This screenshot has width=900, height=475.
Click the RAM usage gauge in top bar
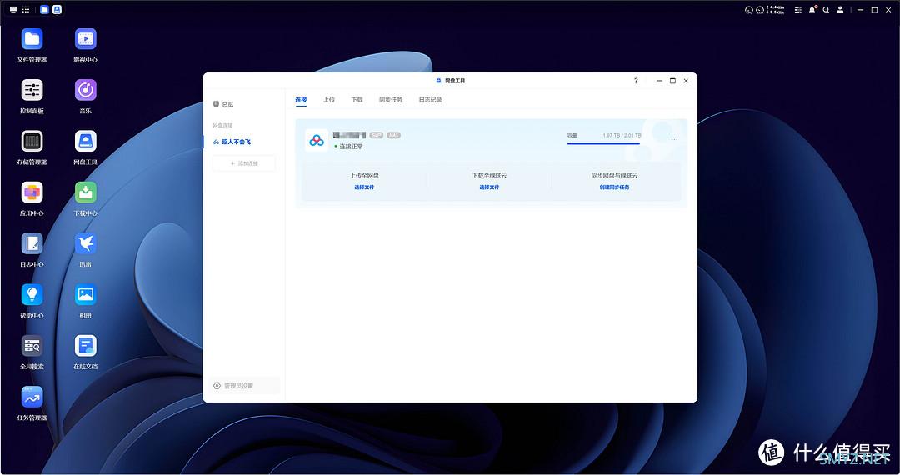(x=760, y=10)
